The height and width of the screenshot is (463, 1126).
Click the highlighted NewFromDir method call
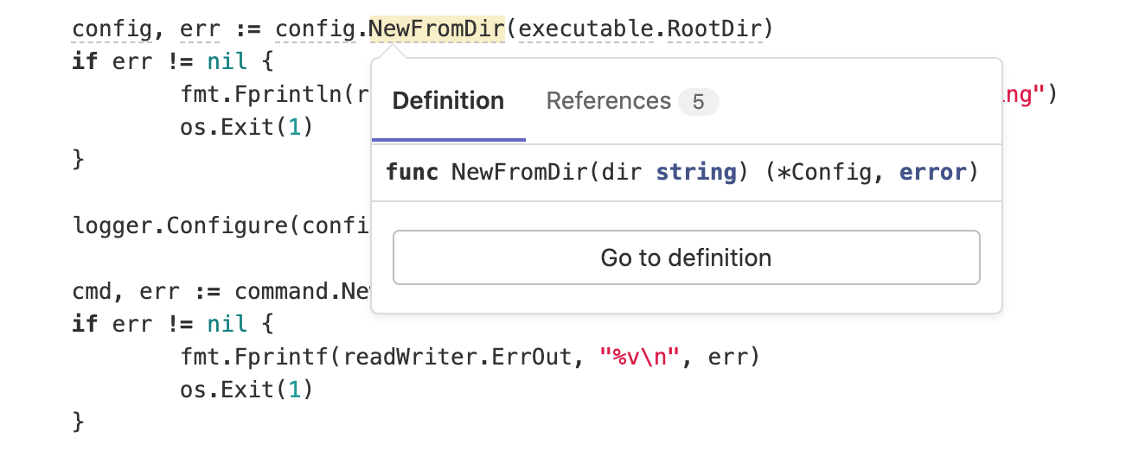pos(437,29)
